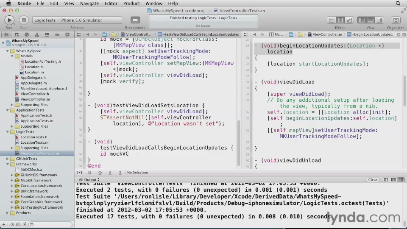Run the LogicTests scheme
This screenshot has height=229, width=407.
pos(9,20)
